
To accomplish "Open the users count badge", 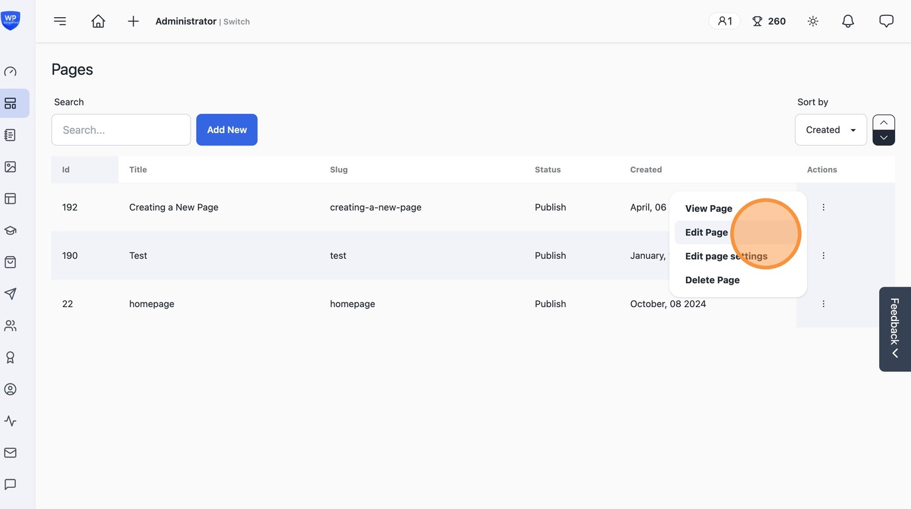I will [724, 21].
